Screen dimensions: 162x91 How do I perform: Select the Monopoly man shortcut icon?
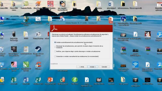(63, 6)
